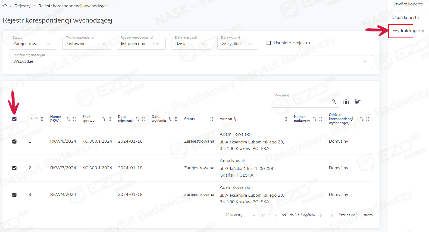Viewport: 429px width, 232px height.
Task: Choose Utwórz kopertę from side menu
Action: (408, 4)
